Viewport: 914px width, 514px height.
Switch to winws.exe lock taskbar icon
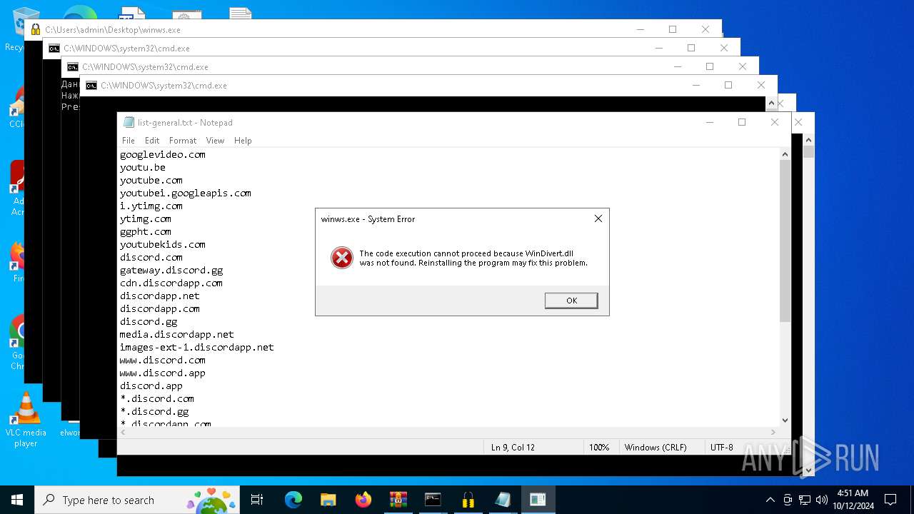pyautogui.click(x=468, y=500)
